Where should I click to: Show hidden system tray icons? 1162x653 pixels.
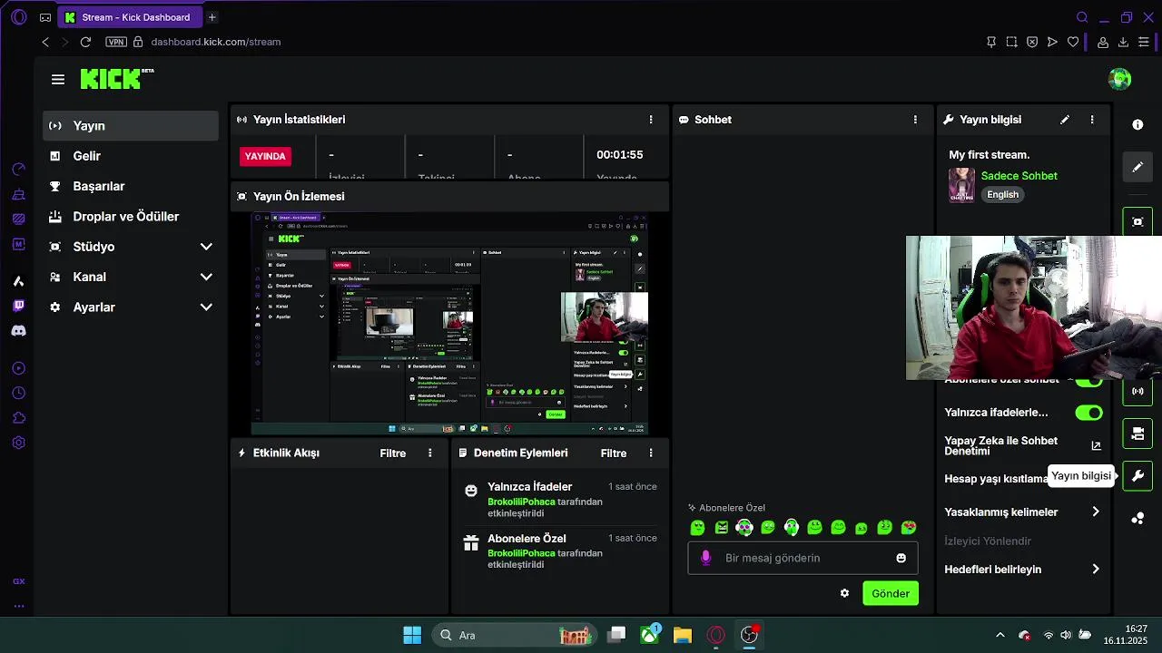tap(1000, 635)
